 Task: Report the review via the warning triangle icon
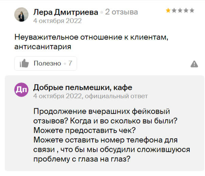pyautogui.click(x=194, y=64)
